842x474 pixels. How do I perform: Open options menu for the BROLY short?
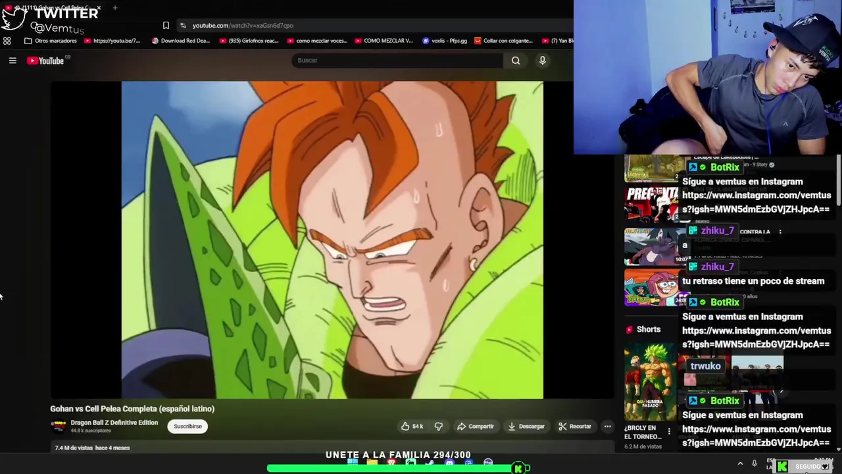point(669,432)
